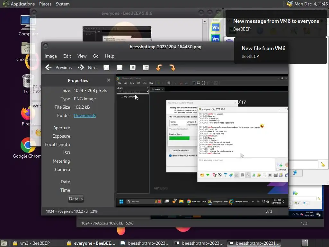Select first beesshottmp taskbar entry
Viewport: 329px width, 247px height.
pyautogui.click(x=145, y=243)
